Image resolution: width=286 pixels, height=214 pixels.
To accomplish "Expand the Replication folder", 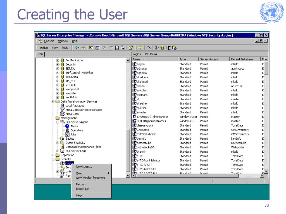I will coord(53,155).
